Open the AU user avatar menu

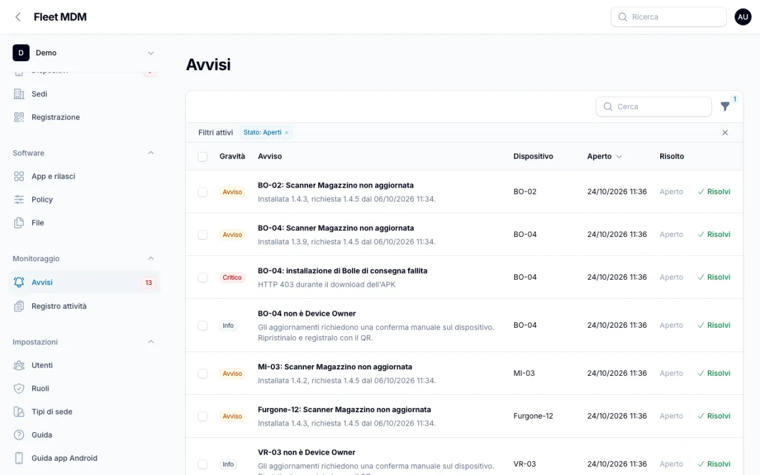743,17
